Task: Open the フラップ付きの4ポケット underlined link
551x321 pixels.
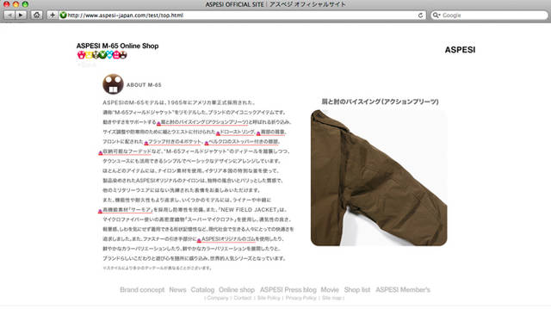Action: pos(175,141)
